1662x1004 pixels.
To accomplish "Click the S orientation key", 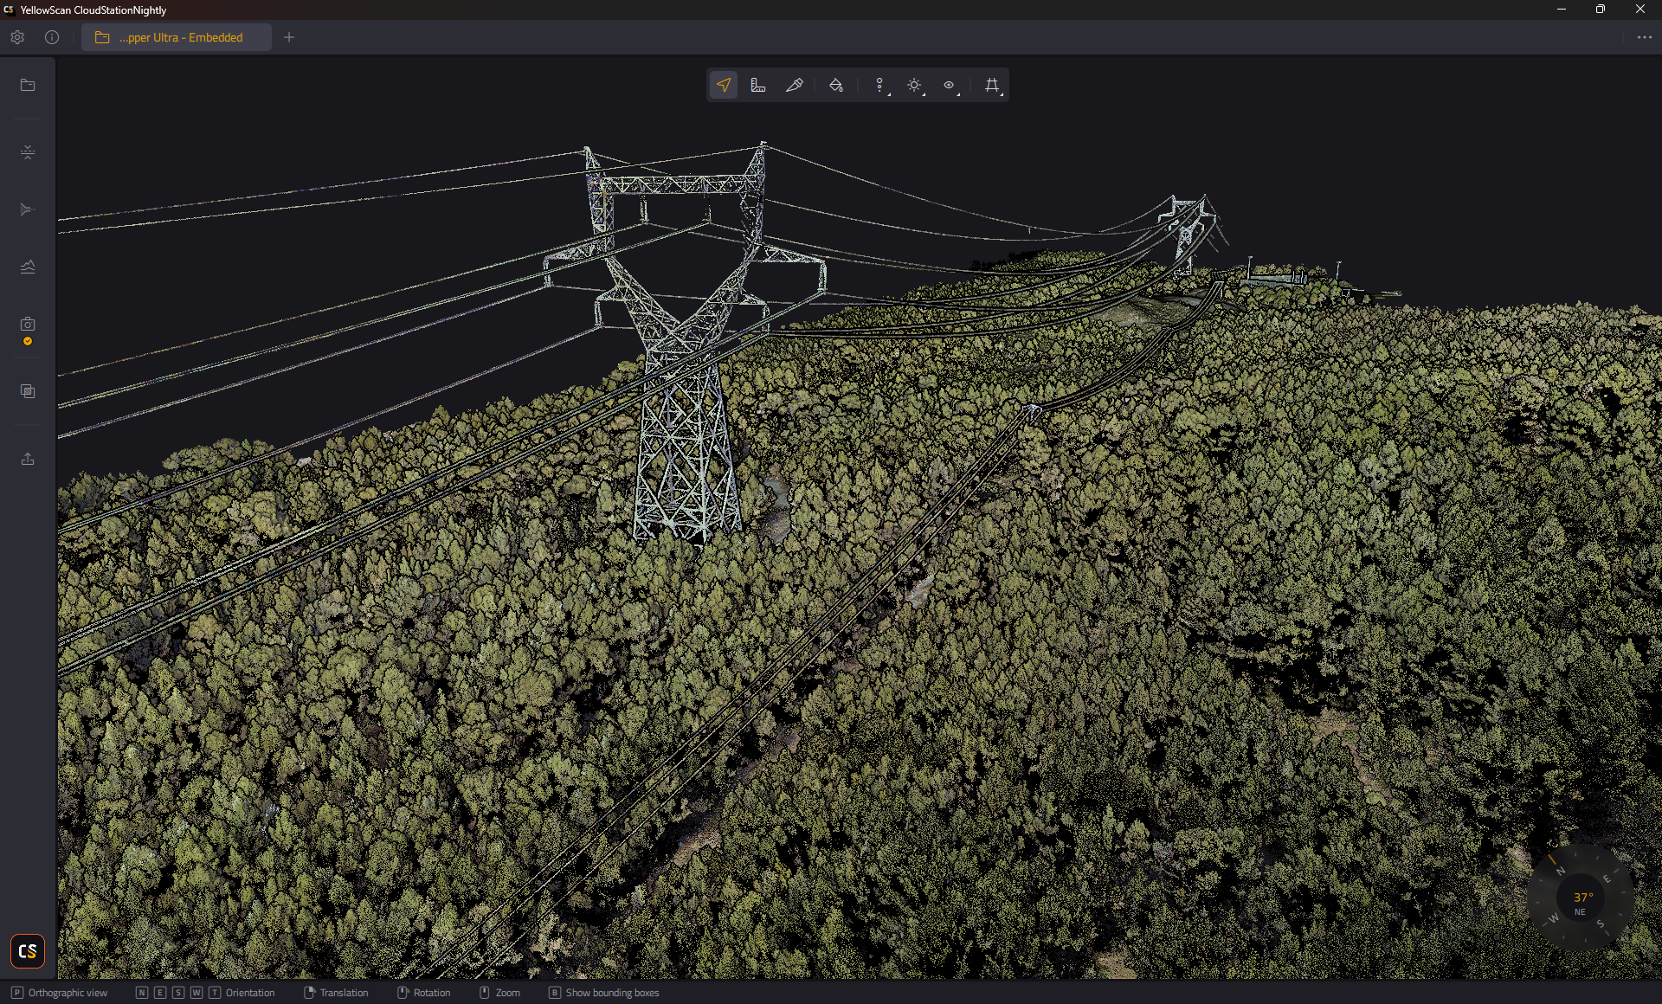I will point(178,993).
